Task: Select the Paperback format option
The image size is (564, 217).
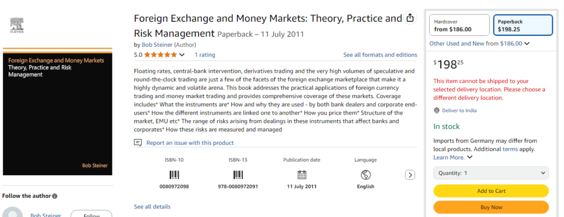Action: (523, 25)
